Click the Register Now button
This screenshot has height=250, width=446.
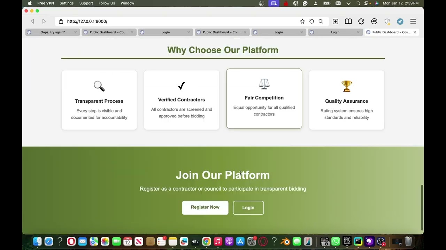click(205, 207)
